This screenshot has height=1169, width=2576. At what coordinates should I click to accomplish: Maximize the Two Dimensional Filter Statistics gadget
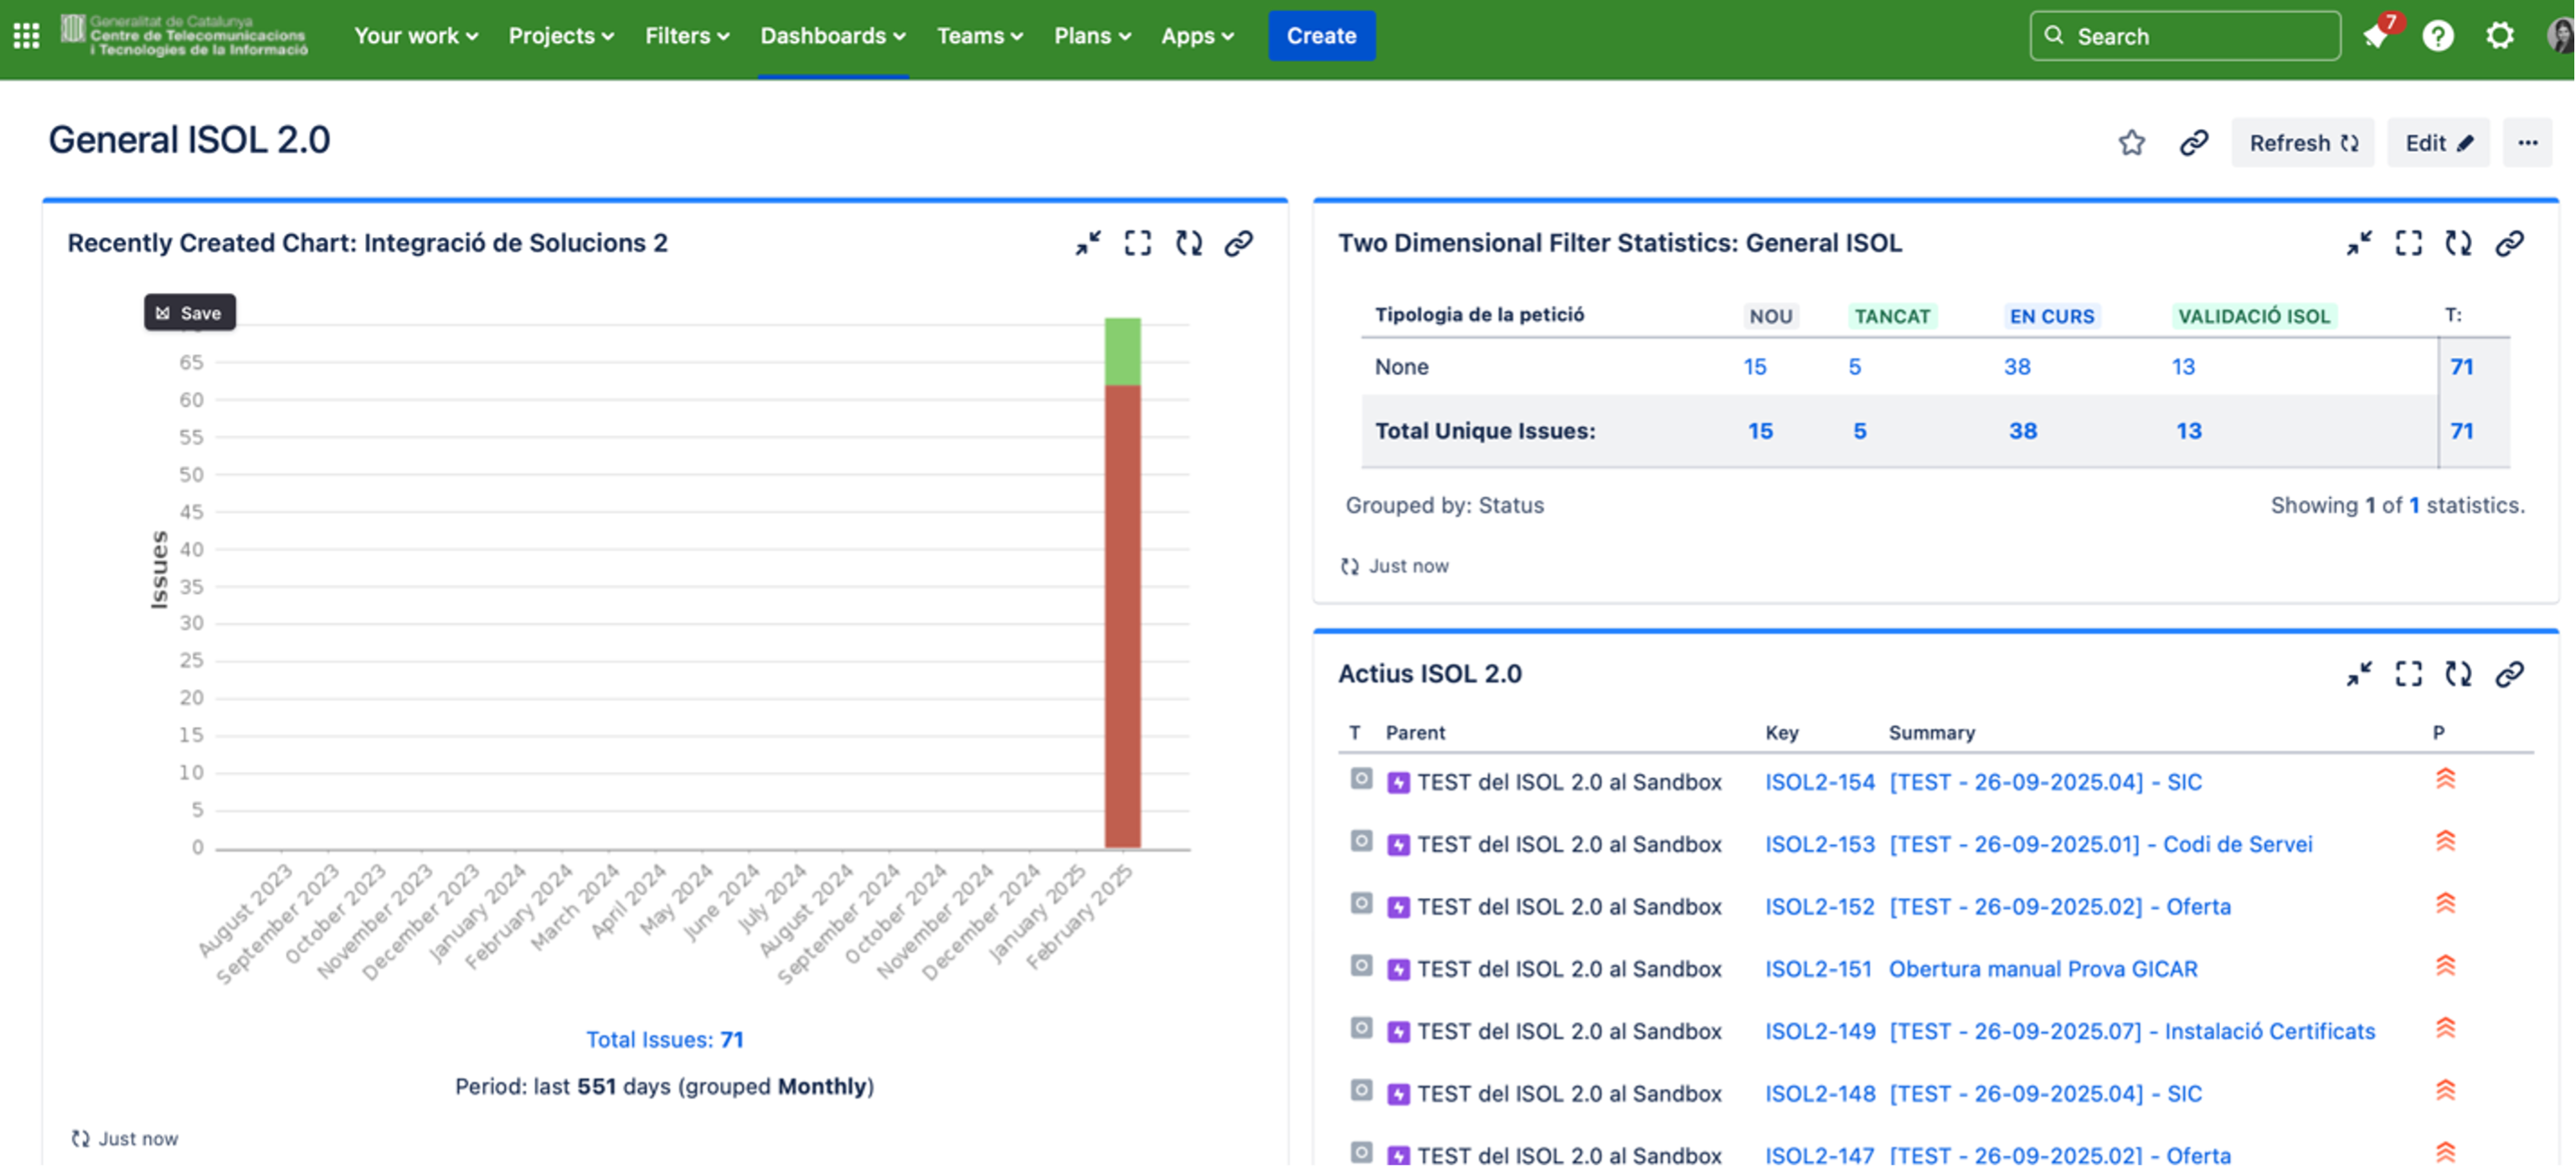(x=2408, y=243)
